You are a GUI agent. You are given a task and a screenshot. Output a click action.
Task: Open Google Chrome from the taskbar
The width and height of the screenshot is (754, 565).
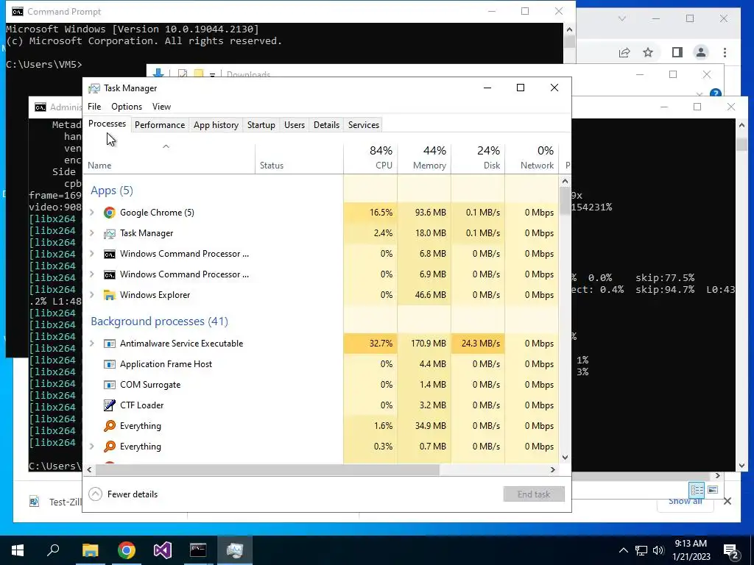tap(127, 550)
